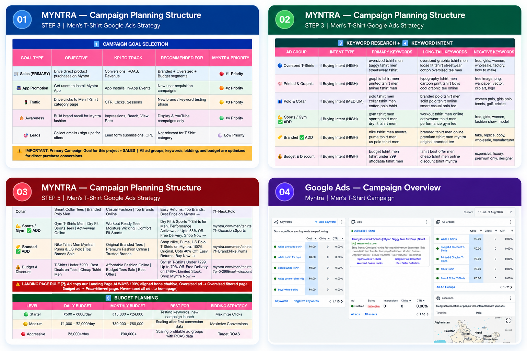The image size is (527, 351).
Task: Click the Ad Groups card header icon
Action: pos(438,222)
